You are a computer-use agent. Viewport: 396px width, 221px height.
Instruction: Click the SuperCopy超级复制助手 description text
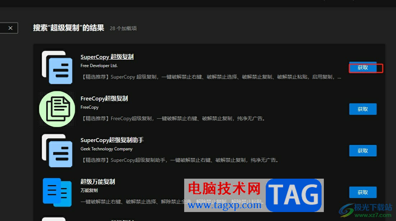[x=179, y=160]
